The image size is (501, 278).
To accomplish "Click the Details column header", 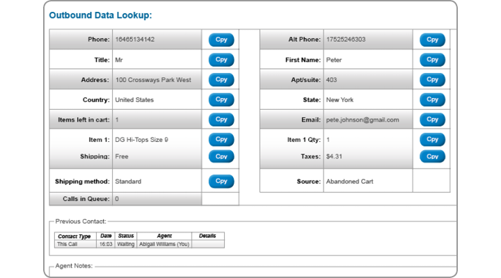I will (207, 236).
